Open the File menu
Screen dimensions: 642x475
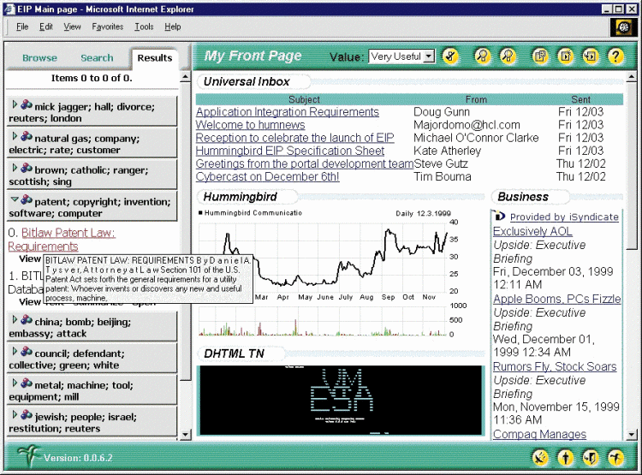[22, 27]
